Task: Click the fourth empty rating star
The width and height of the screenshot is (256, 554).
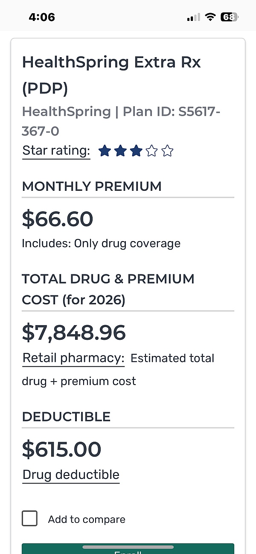Action: 152,151
